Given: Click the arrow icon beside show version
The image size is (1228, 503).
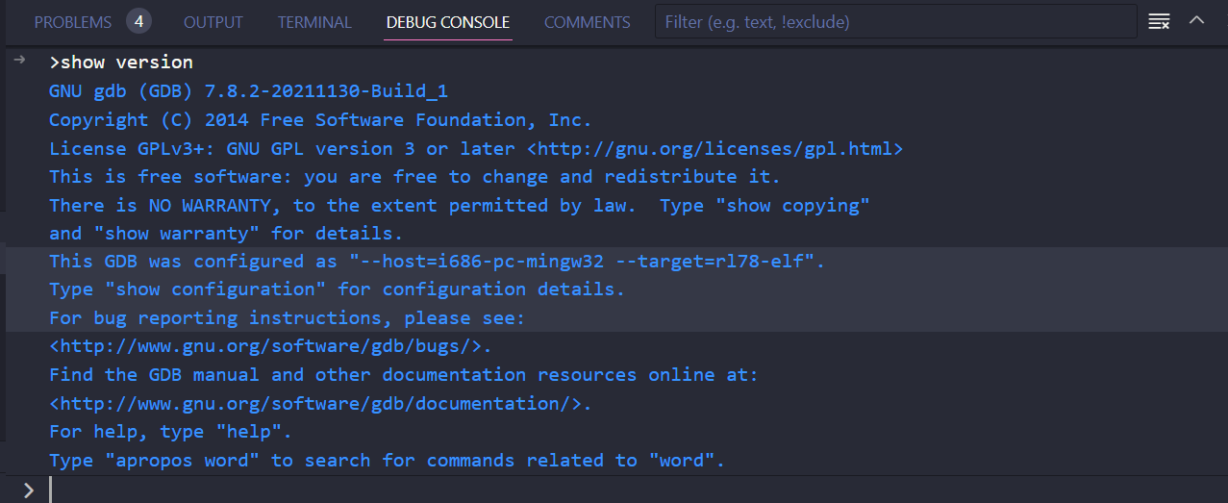Looking at the screenshot, I should pyautogui.click(x=20, y=62).
